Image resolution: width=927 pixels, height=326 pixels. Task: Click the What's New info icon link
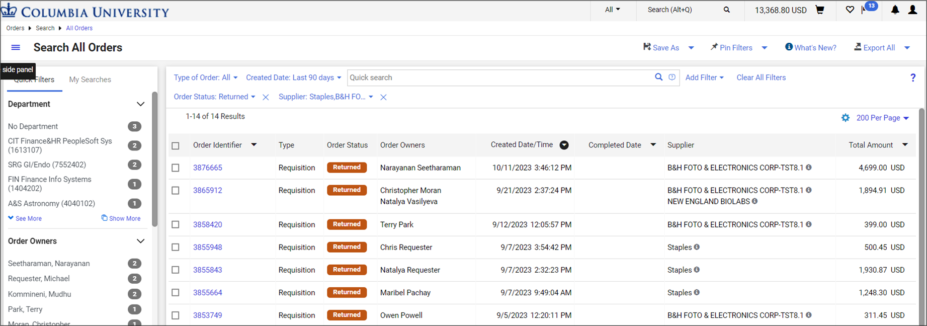pos(811,47)
